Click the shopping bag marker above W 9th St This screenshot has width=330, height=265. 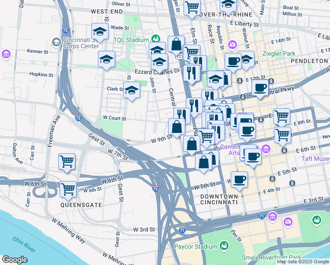(x=176, y=128)
